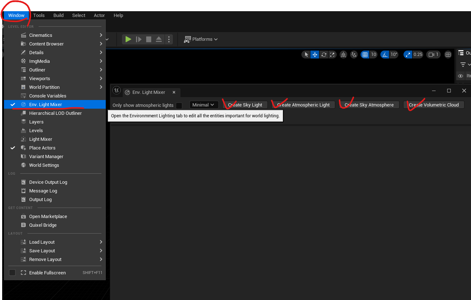Open Console Variables from menu
Viewport: 471px width, 300px height.
coord(55,96)
